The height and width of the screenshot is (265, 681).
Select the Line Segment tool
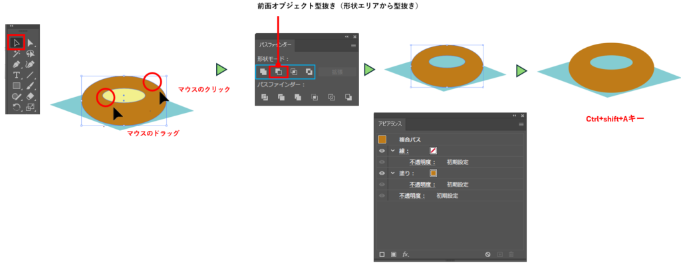(31, 75)
